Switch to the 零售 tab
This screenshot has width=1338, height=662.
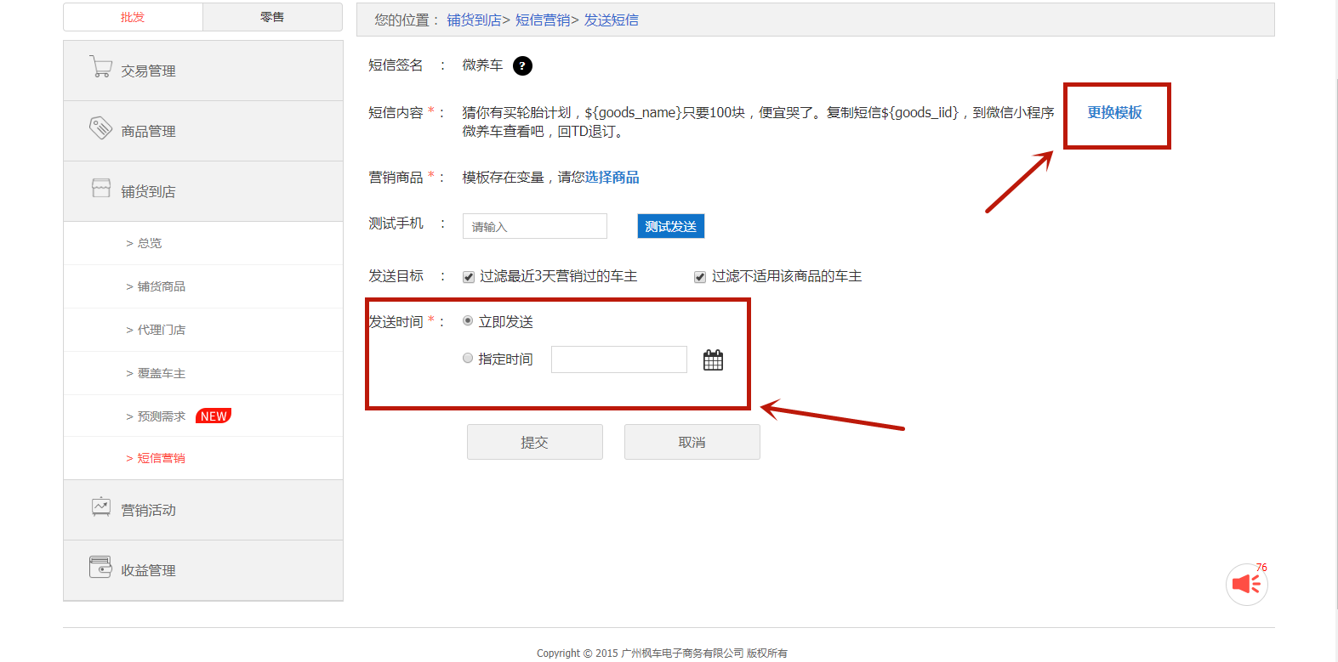click(272, 17)
